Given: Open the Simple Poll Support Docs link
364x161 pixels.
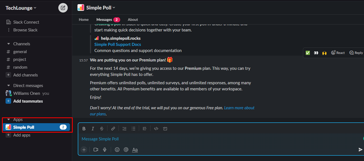Looking at the screenshot, I should point(117,44).
